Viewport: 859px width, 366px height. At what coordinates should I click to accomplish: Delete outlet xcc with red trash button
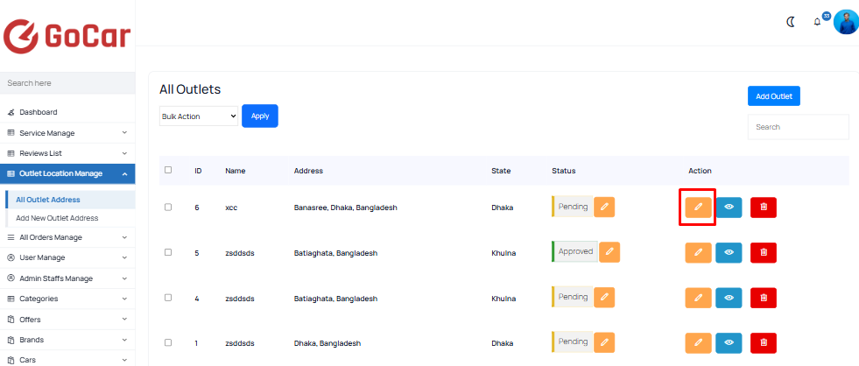tap(764, 208)
